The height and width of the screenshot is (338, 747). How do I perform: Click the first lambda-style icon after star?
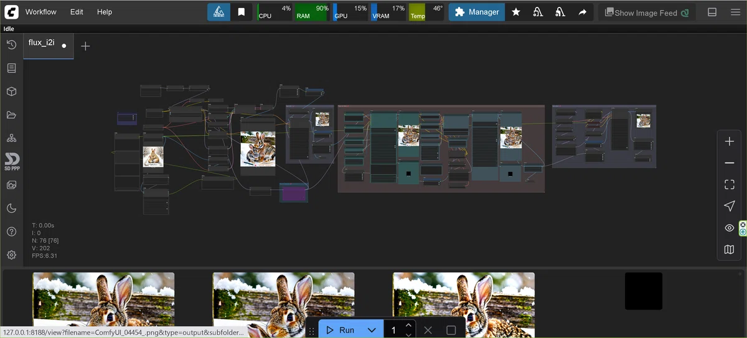[x=538, y=12]
